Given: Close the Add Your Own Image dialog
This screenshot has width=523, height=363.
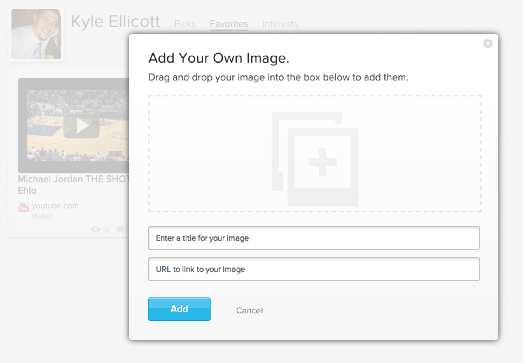Looking at the screenshot, I should pos(488,44).
